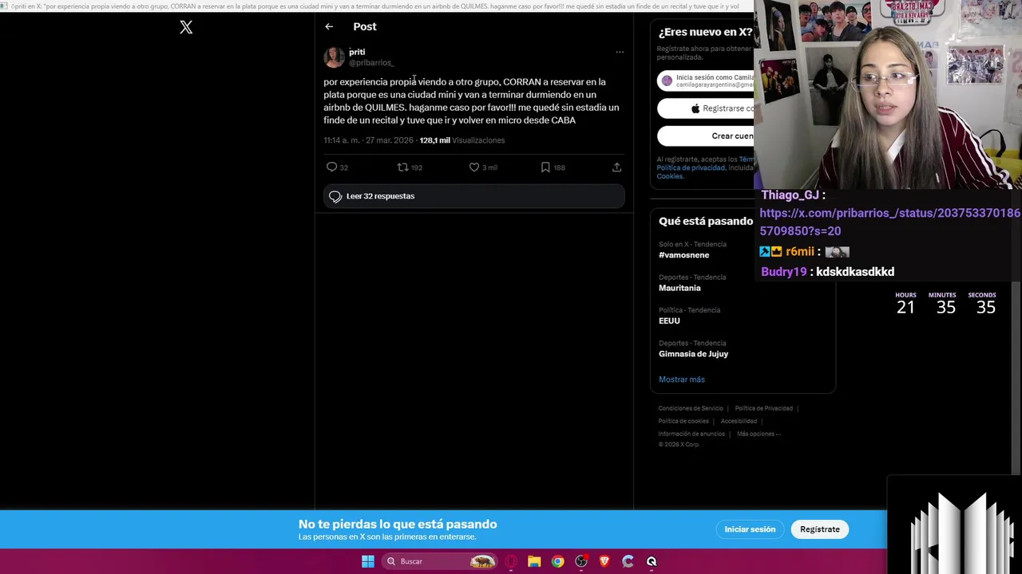
Task: Click the Qué está pasando heading
Action: pos(706,222)
